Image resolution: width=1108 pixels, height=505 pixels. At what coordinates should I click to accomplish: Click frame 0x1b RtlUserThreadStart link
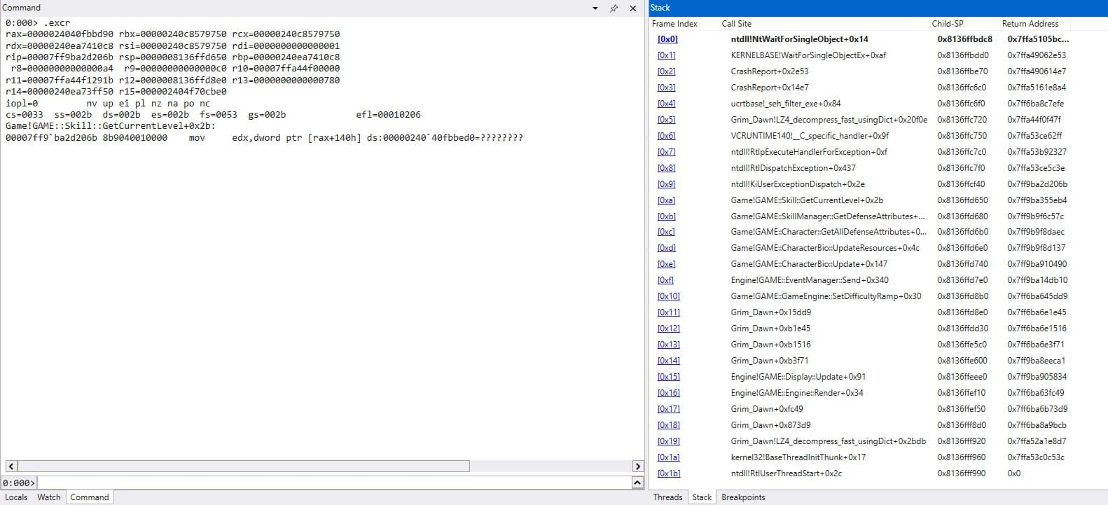[668, 473]
